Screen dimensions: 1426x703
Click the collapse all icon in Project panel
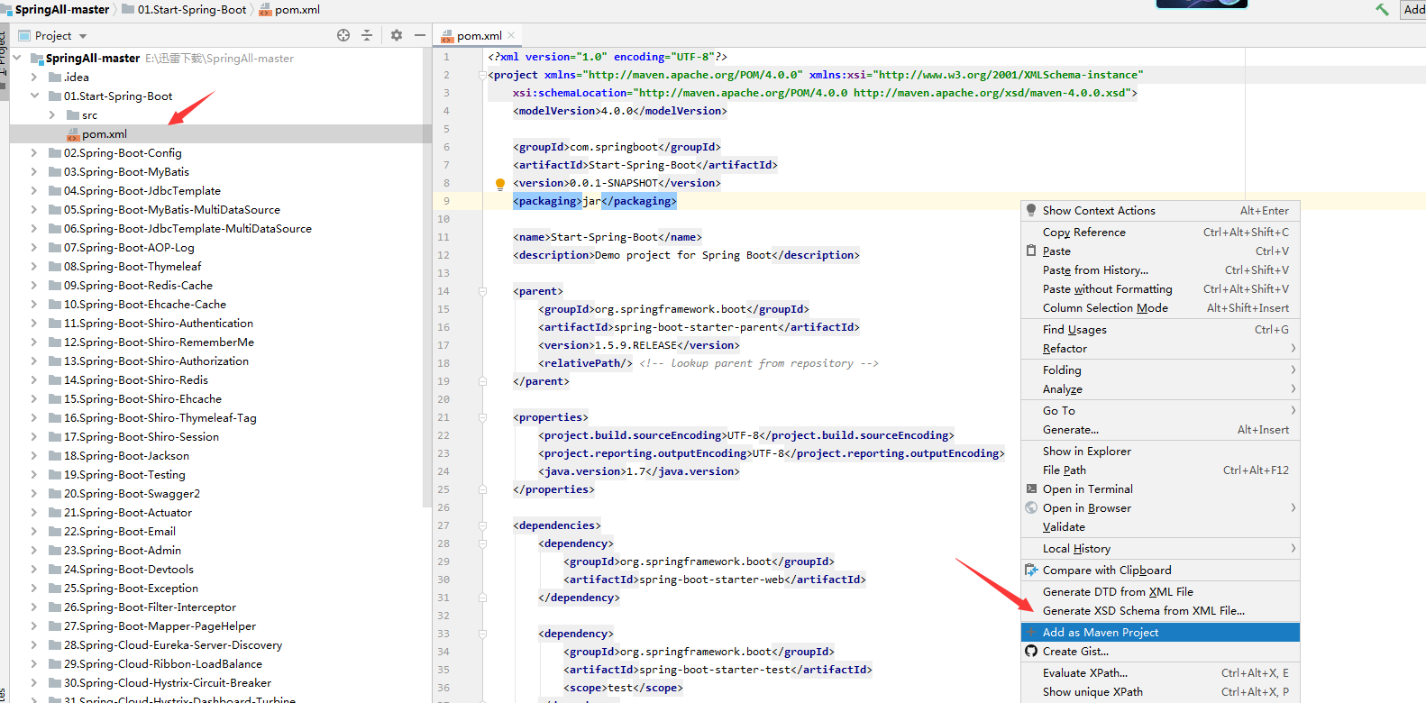367,35
